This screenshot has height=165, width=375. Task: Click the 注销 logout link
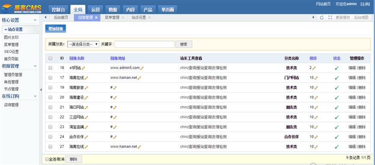point(365,4)
